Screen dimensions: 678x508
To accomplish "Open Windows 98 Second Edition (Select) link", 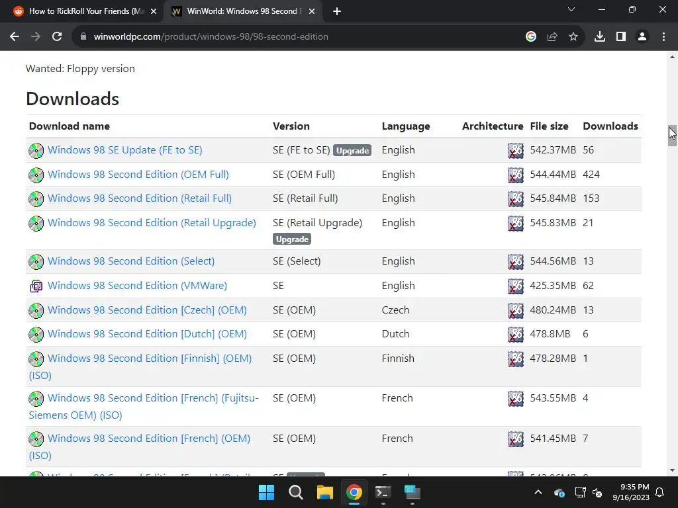I will coord(131,261).
